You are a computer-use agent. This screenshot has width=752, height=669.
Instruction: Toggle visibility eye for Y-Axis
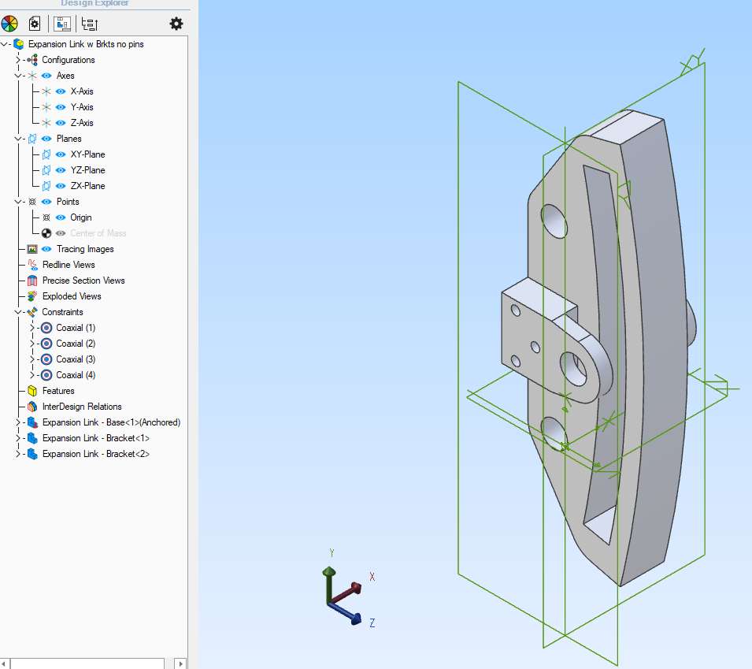click(x=61, y=107)
